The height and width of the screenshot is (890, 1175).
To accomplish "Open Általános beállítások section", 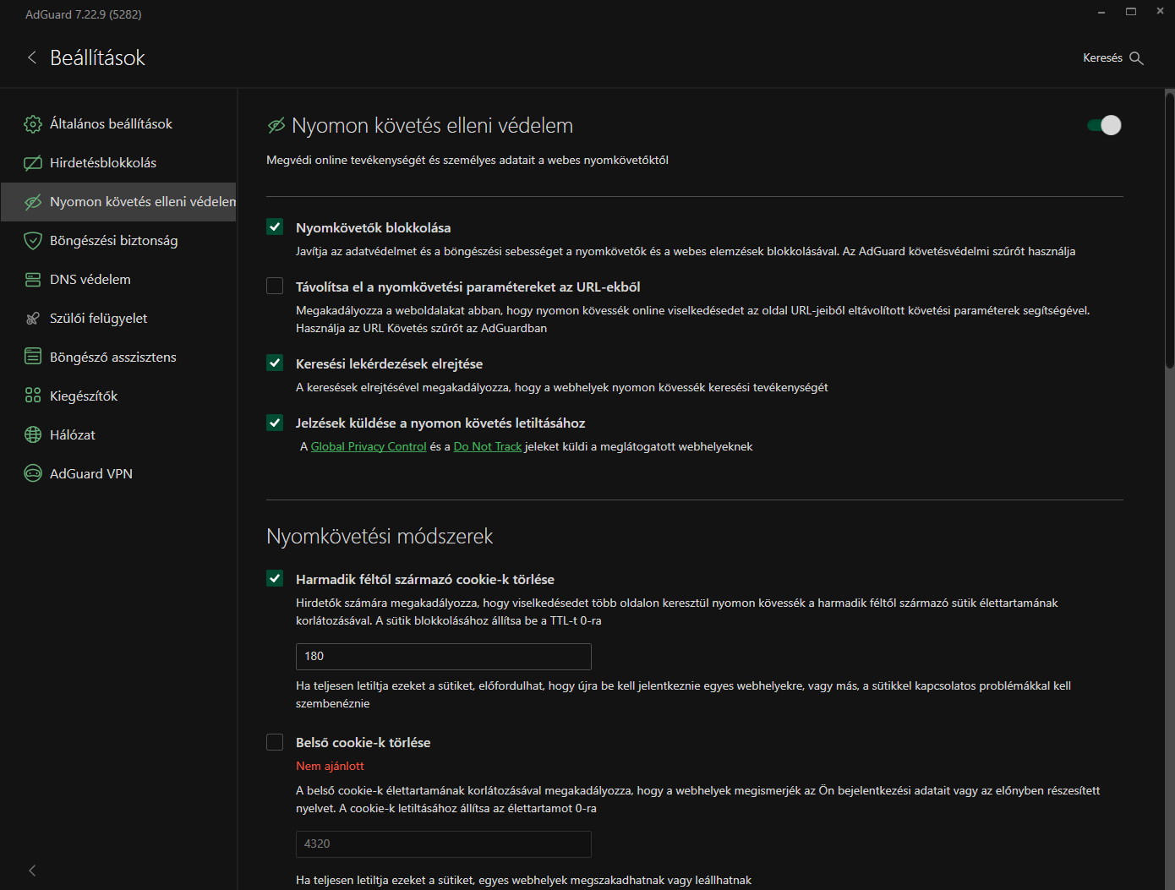I will tap(118, 124).
